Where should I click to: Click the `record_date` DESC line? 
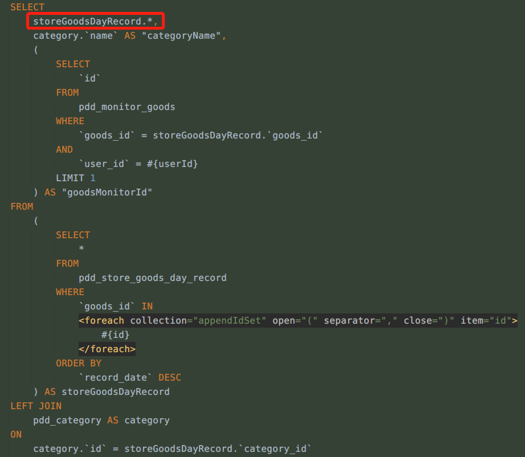click(130, 378)
